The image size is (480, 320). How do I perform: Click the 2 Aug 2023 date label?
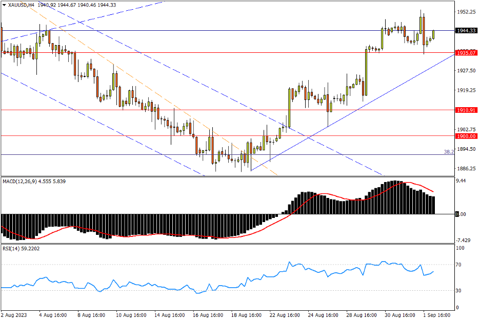pos(15,314)
